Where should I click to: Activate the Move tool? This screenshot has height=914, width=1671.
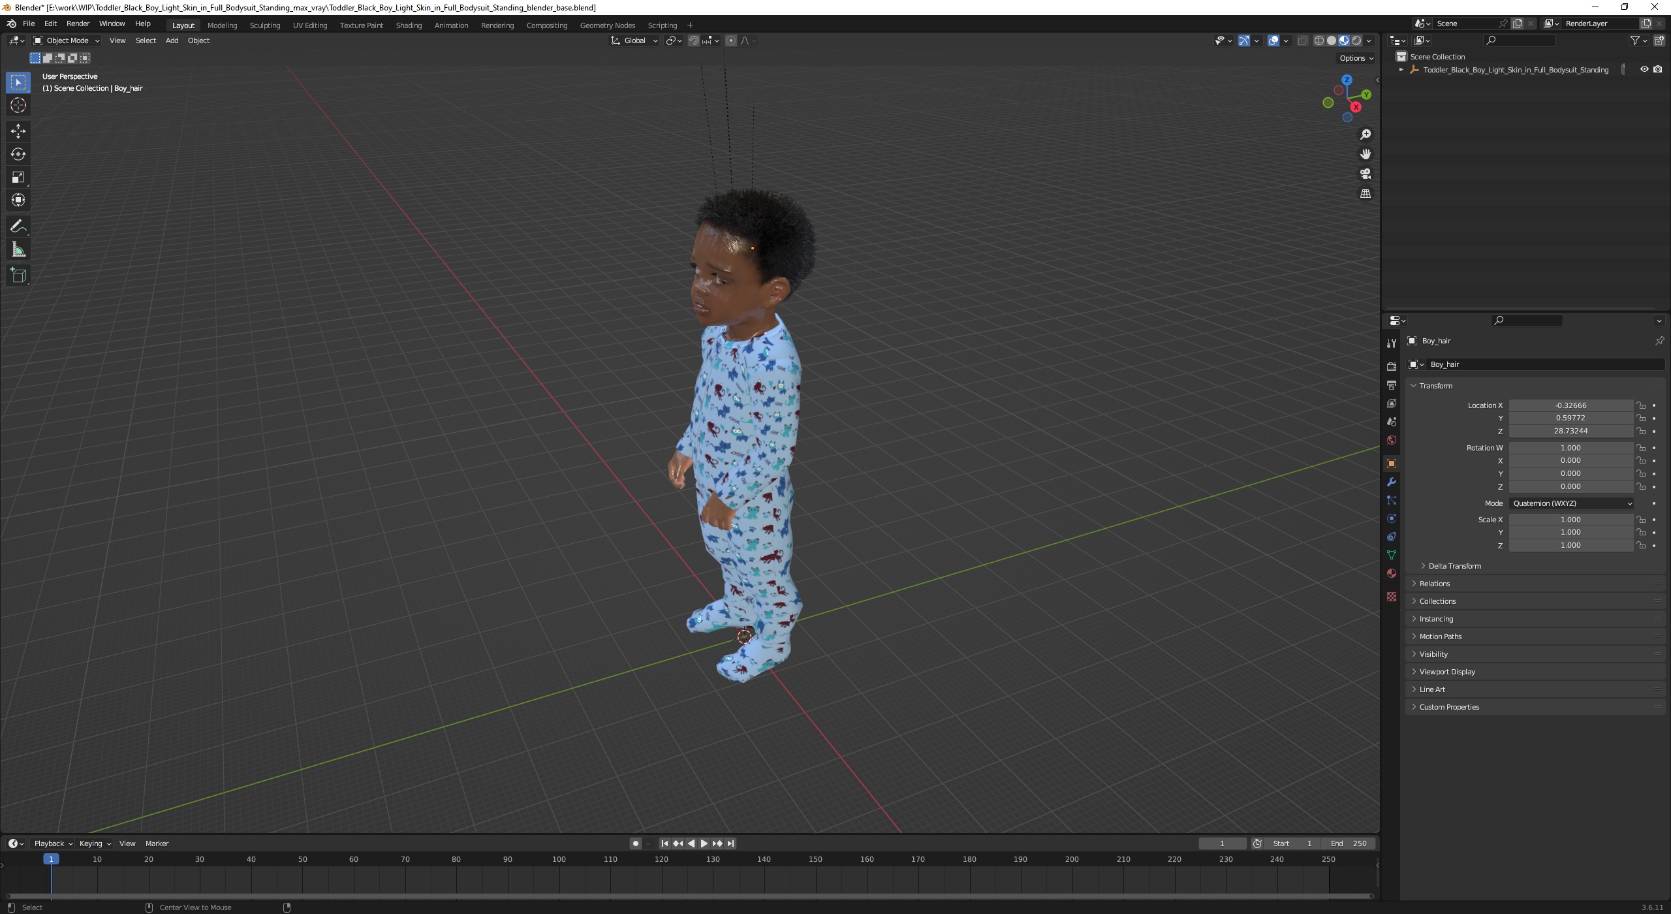click(18, 131)
